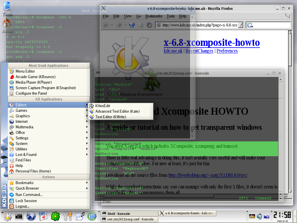Open the KDE K menu button in panel
This screenshot has width=297, height=223.
7,216
